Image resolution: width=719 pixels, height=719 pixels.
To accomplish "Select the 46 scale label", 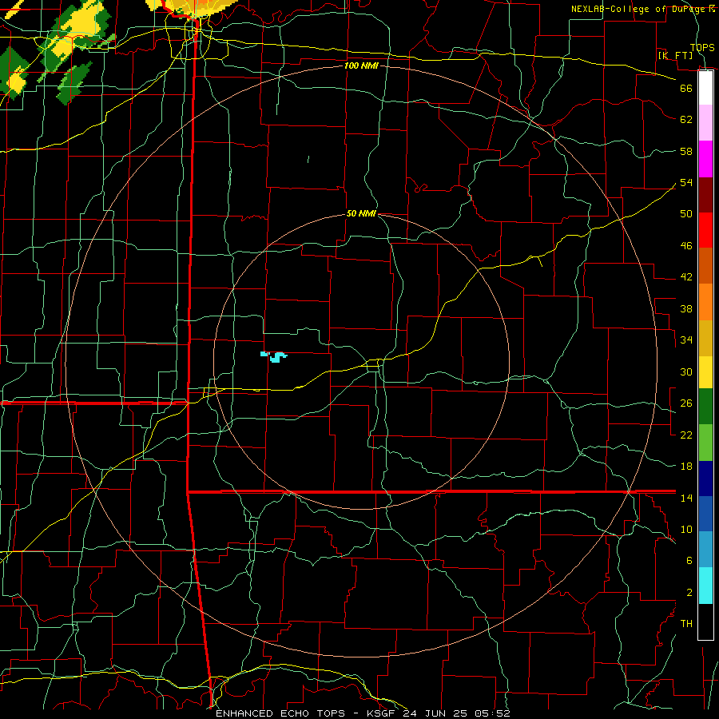I will tap(686, 245).
